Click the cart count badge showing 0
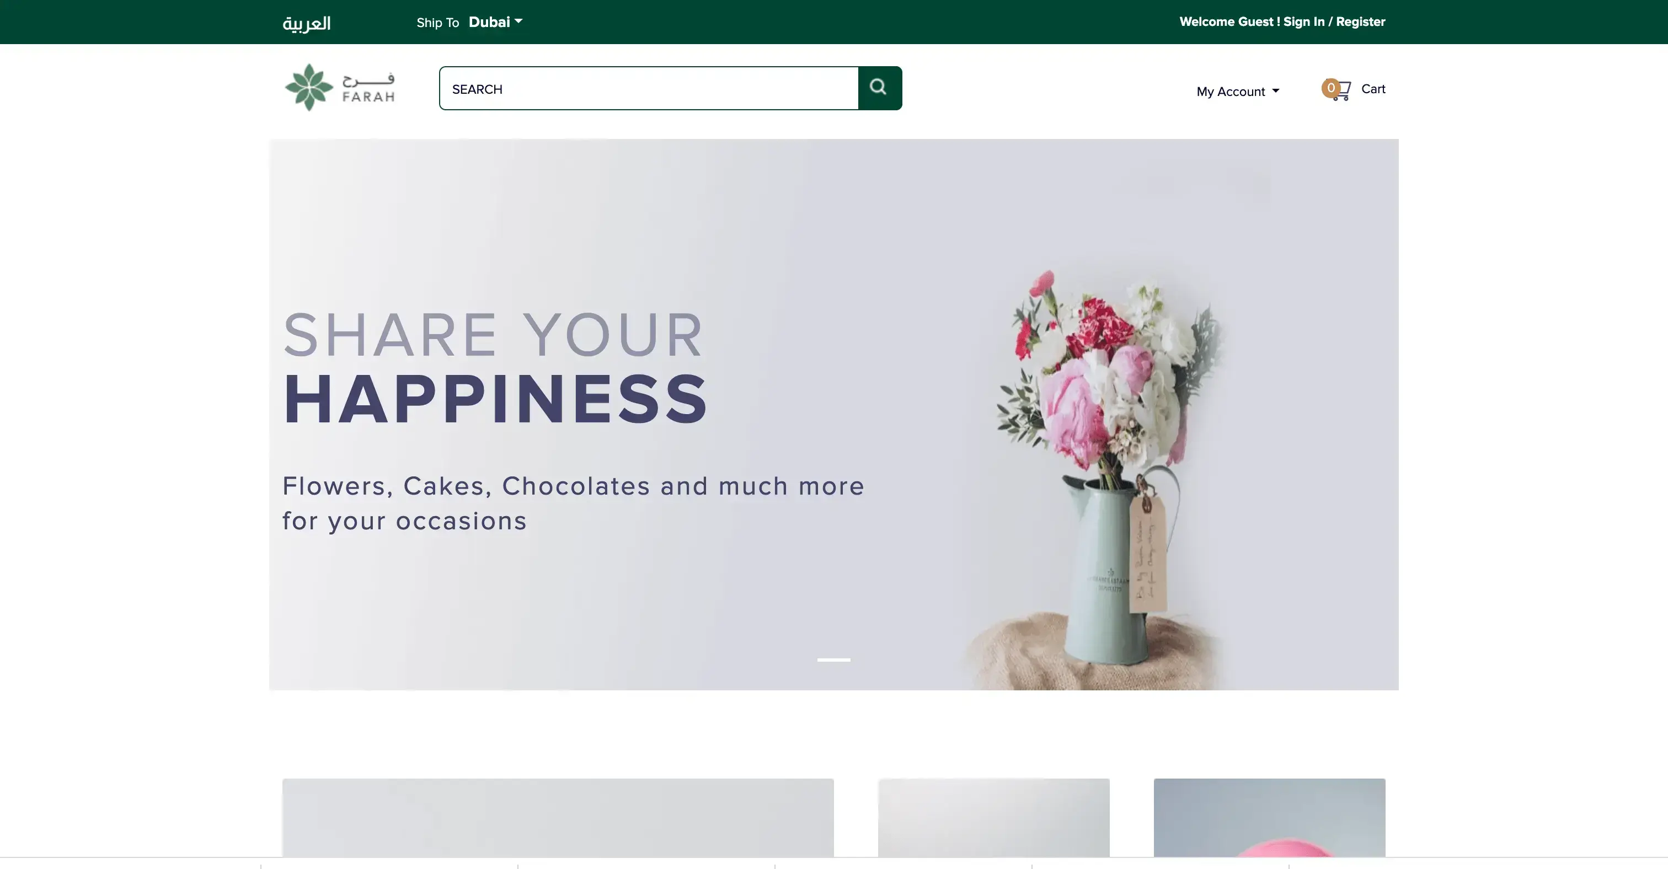This screenshot has width=1668, height=869. [1330, 88]
